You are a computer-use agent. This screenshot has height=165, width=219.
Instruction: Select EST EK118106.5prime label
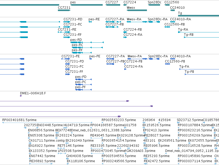[x=81, y=161]
